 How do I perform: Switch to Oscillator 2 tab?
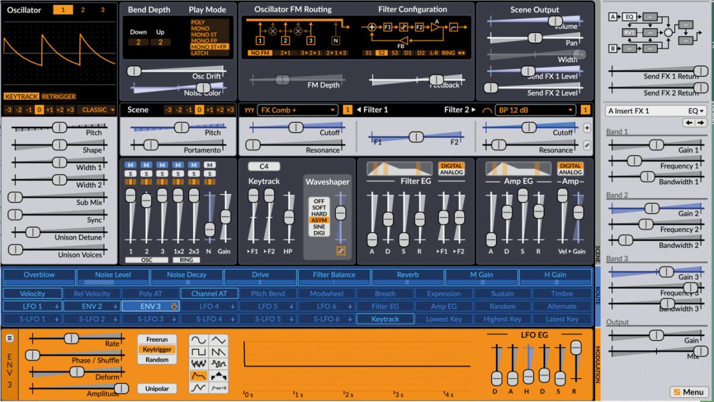[83, 10]
